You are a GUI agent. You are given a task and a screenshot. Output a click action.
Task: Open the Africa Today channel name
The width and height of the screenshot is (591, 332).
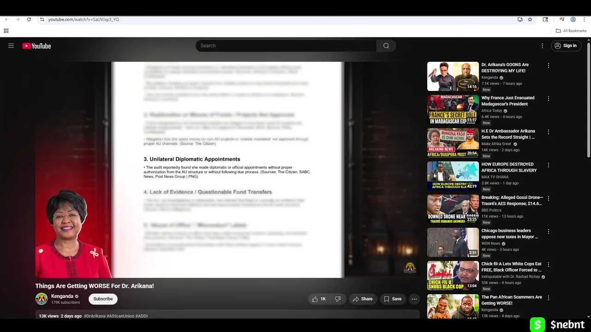coord(492,111)
